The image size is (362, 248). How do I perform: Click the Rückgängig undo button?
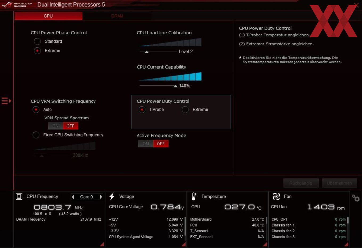pyautogui.click(x=301, y=183)
